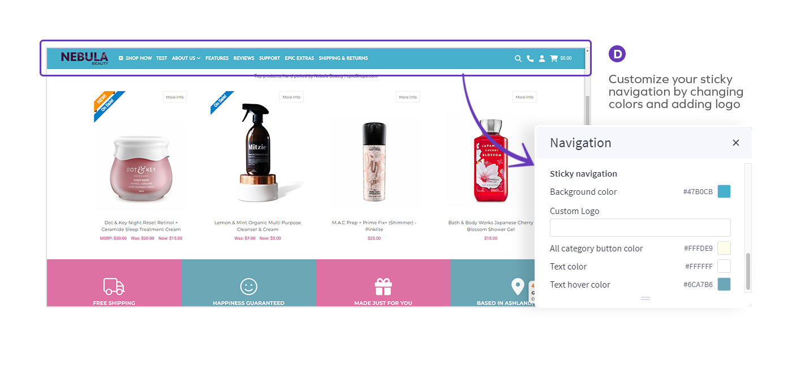Click the Custom Logo input field
Screen dimensions: 792x368
pyautogui.click(x=640, y=228)
